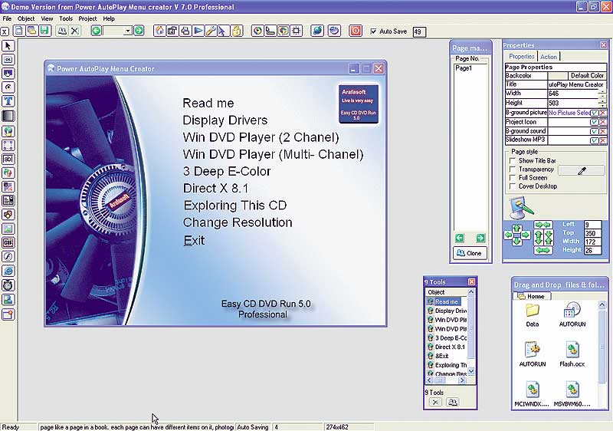This screenshot has width=613, height=431.
Task: Enable the Show Title Bar checkbox
Action: (x=512, y=161)
